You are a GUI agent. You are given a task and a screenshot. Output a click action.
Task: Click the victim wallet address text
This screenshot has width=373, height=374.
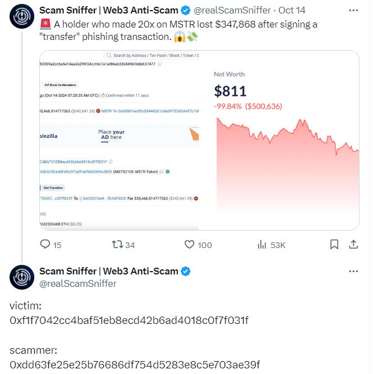point(129,321)
